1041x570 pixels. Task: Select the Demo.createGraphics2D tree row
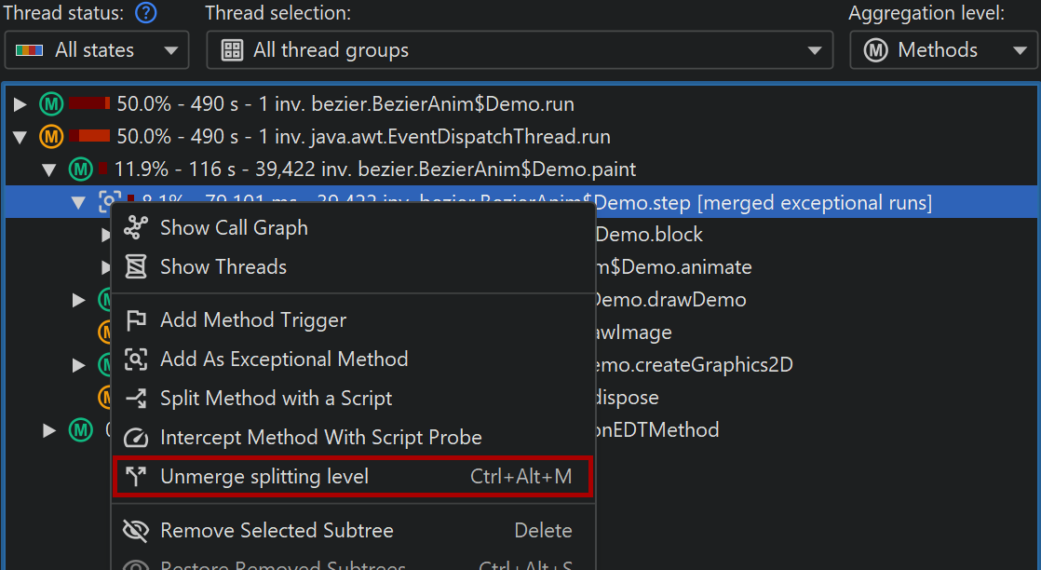[695, 365]
